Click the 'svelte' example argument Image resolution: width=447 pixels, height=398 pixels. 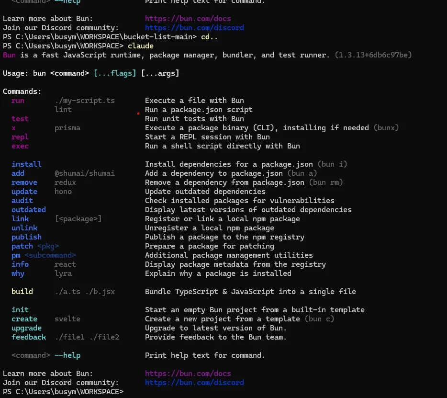point(67,319)
